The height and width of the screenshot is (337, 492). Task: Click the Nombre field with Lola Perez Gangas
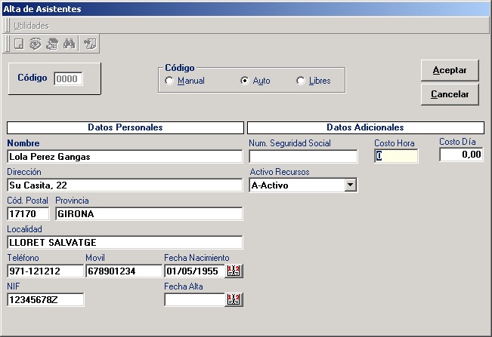pos(125,157)
